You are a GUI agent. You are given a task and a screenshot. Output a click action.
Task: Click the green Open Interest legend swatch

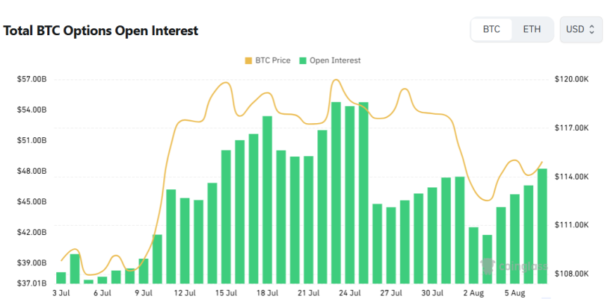304,61
